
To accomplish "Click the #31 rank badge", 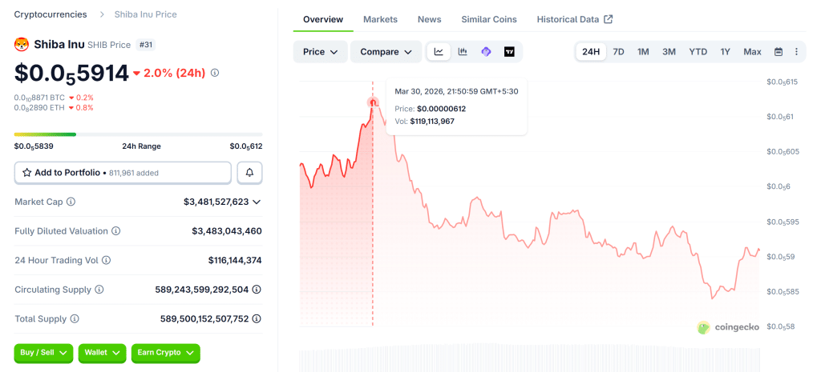I will click(146, 45).
